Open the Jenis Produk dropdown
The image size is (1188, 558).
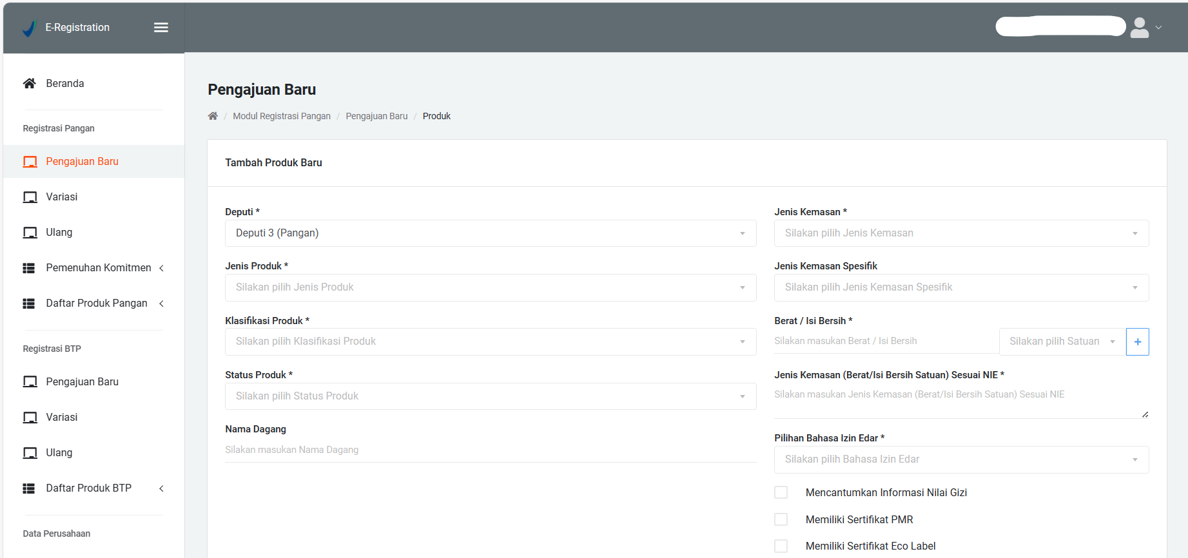click(x=490, y=287)
